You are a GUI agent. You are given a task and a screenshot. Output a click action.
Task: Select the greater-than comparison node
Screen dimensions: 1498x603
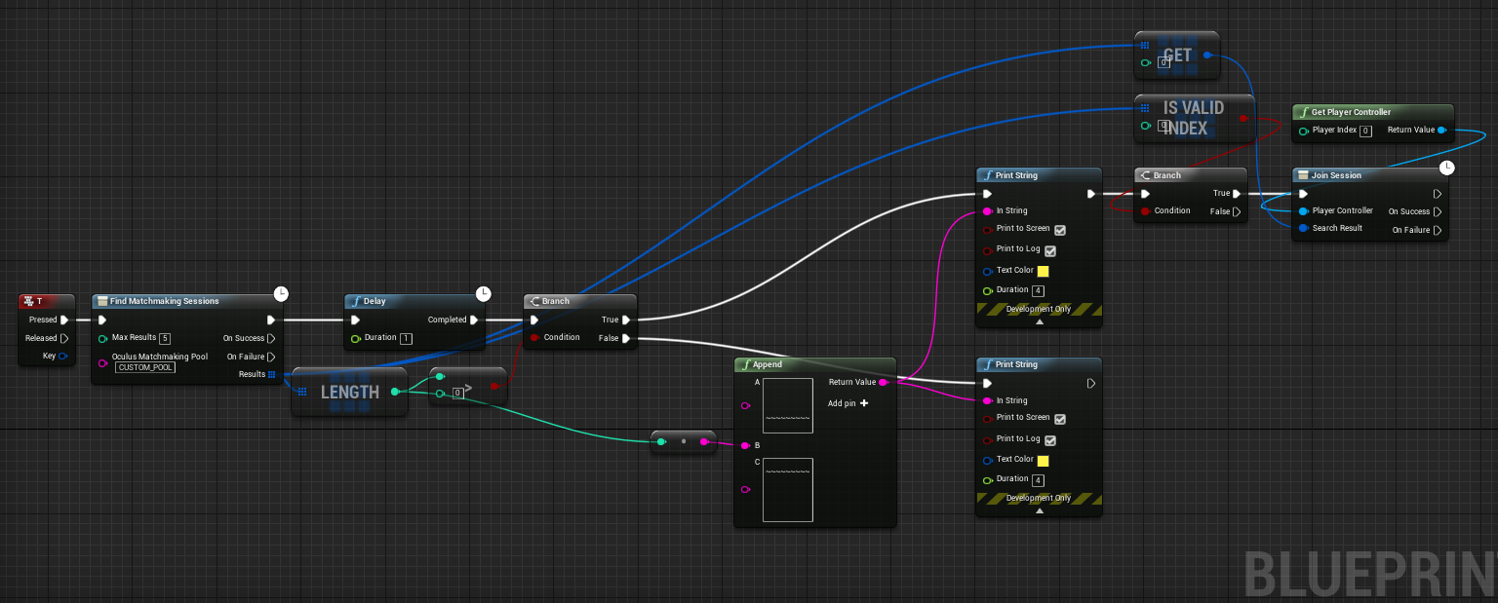coord(468,387)
